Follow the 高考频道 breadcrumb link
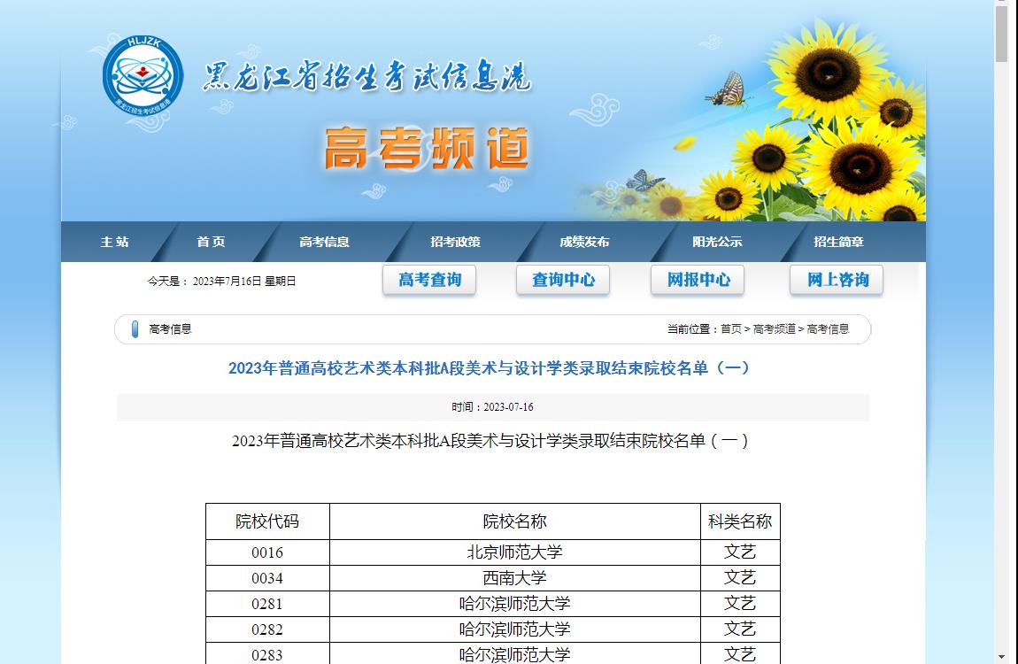Screen dimensions: 1018x664 click(x=775, y=329)
